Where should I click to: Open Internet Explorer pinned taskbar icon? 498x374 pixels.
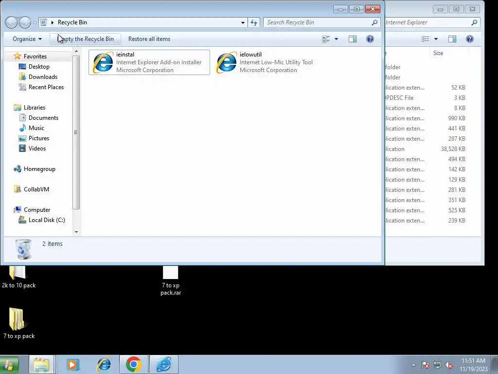coord(104,364)
